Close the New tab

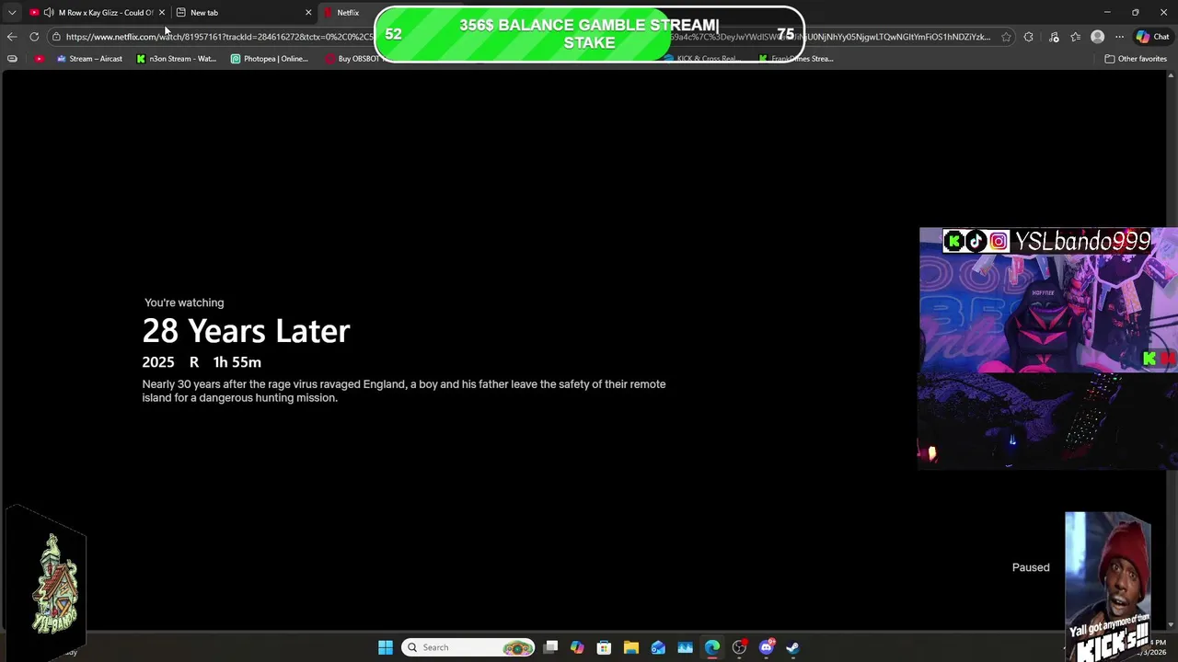click(x=308, y=13)
